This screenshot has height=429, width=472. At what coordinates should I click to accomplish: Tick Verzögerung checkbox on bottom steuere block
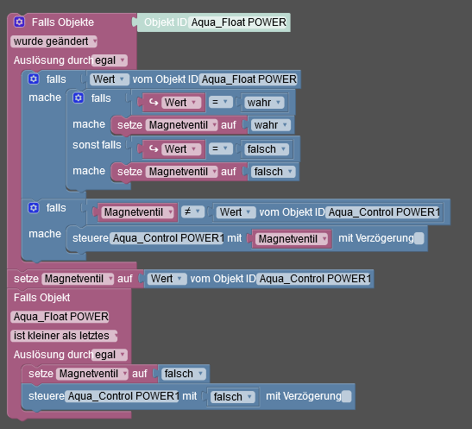[x=347, y=396]
